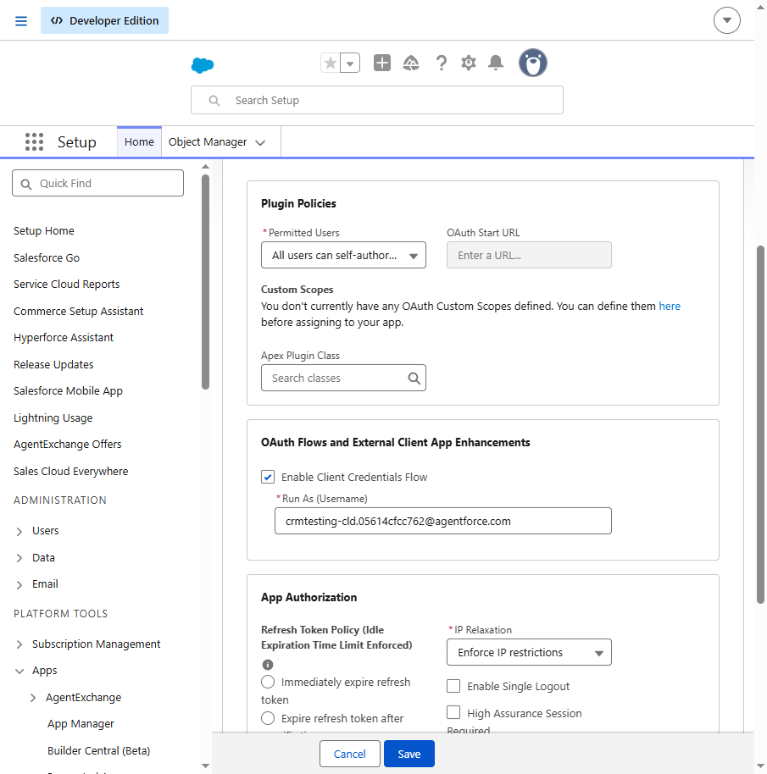
Task: Add page to favorites star
Action: [x=331, y=64]
